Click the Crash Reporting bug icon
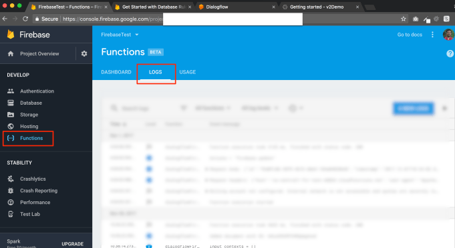Viewport: 455px width, 248px height. click(11, 191)
